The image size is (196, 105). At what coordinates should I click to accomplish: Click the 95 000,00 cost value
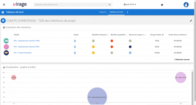[x=178, y=41]
